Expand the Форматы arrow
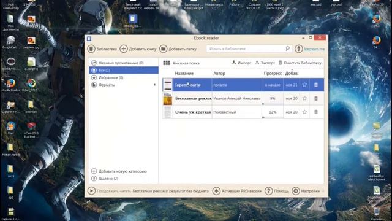The height and width of the screenshot is (221, 392). [154, 85]
